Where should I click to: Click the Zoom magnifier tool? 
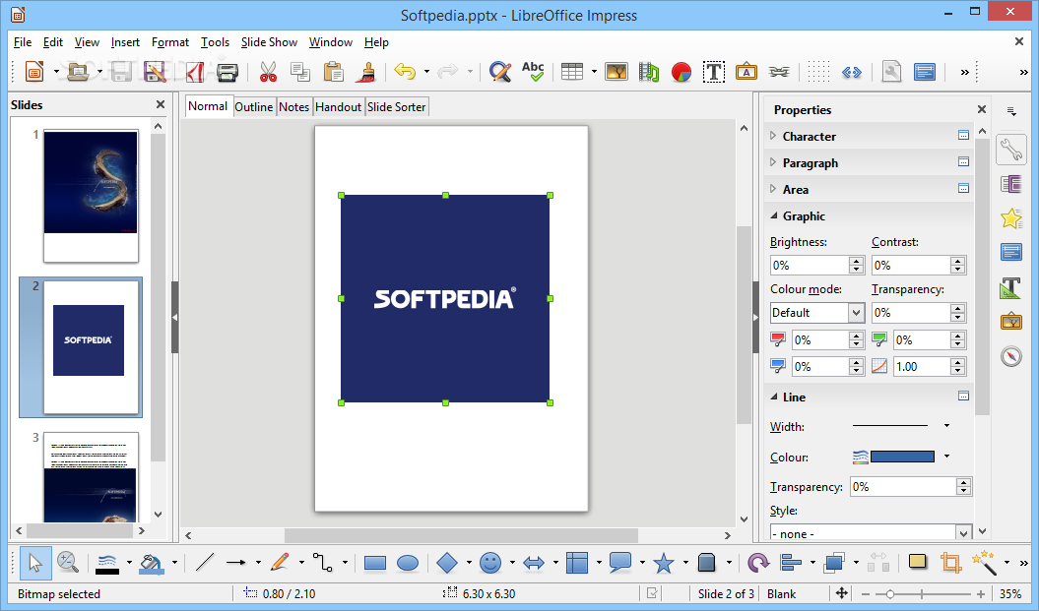pyautogui.click(x=68, y=564)
